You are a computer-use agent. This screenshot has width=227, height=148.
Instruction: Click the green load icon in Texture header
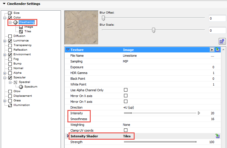pos(218,50)
